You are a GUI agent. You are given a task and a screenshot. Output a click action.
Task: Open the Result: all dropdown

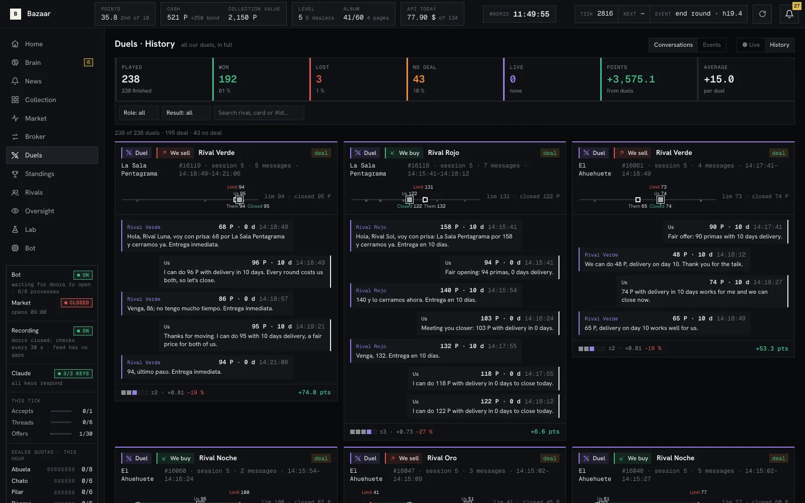tap(186, 113)
